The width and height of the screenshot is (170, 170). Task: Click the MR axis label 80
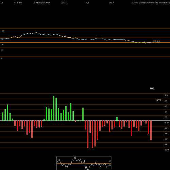click(166, 101)
